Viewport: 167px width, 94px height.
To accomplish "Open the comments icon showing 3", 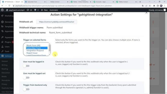I will (x=37, y=10).
